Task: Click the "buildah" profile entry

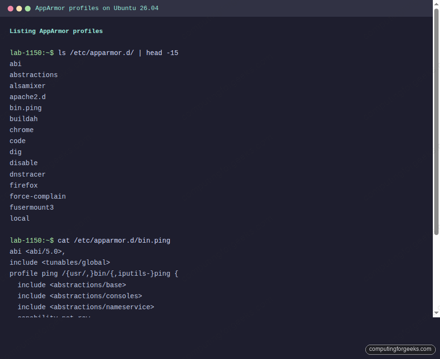Action: (x=23, y=119)
